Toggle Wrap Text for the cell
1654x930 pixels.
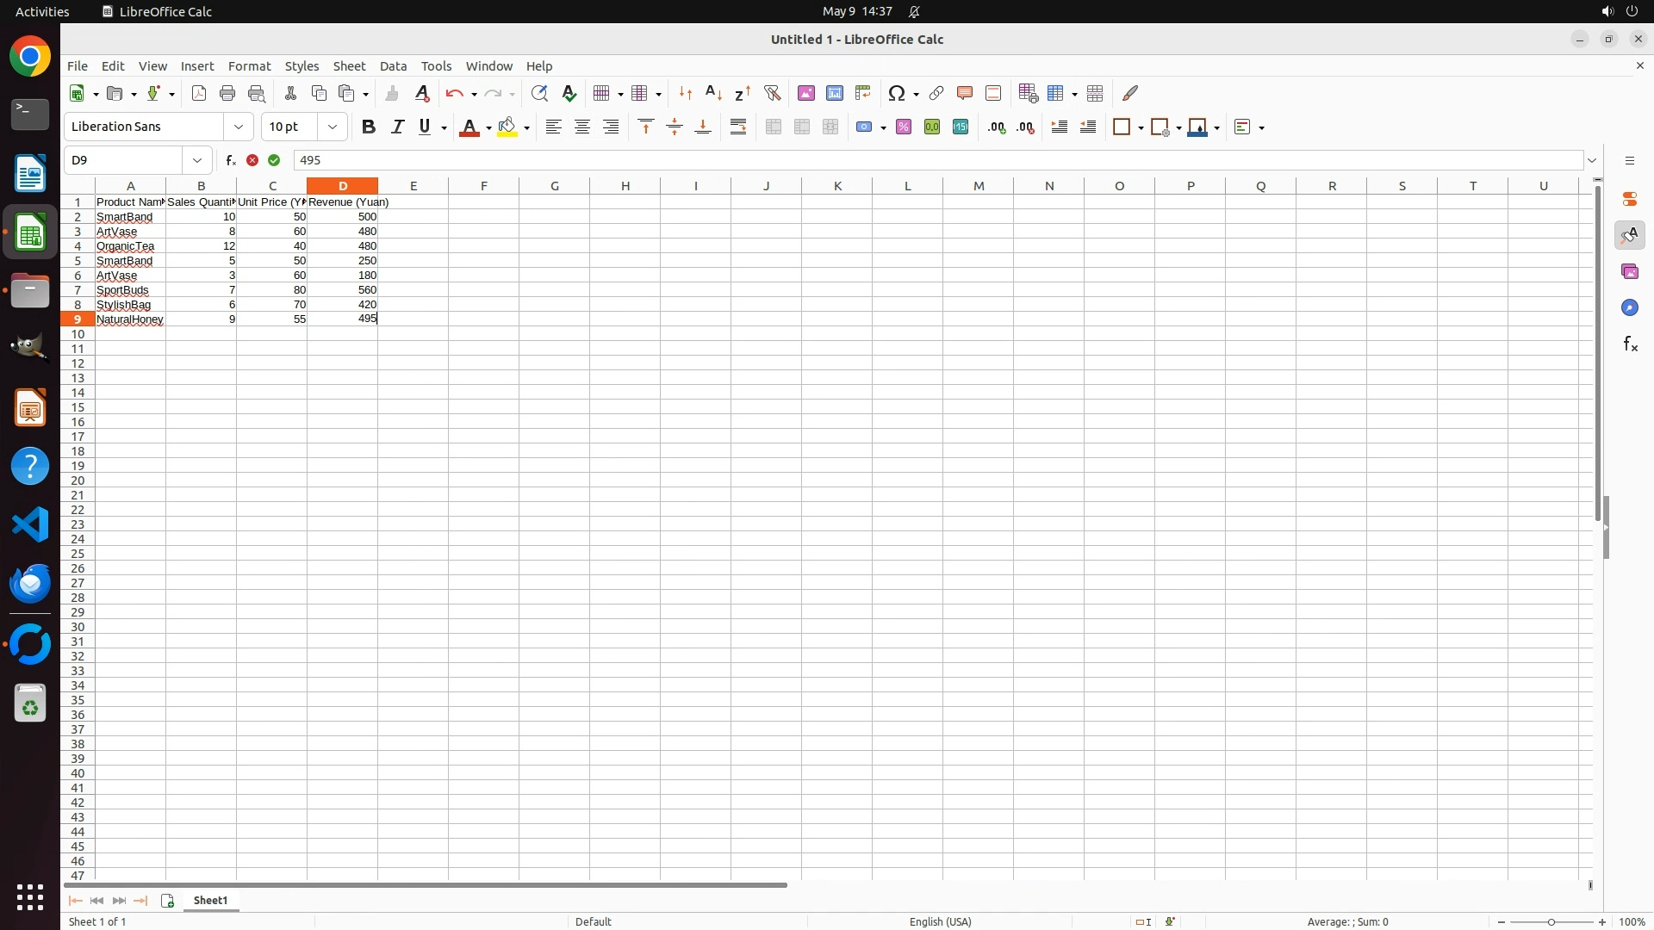pyautogui.click(x=738, y=127)
